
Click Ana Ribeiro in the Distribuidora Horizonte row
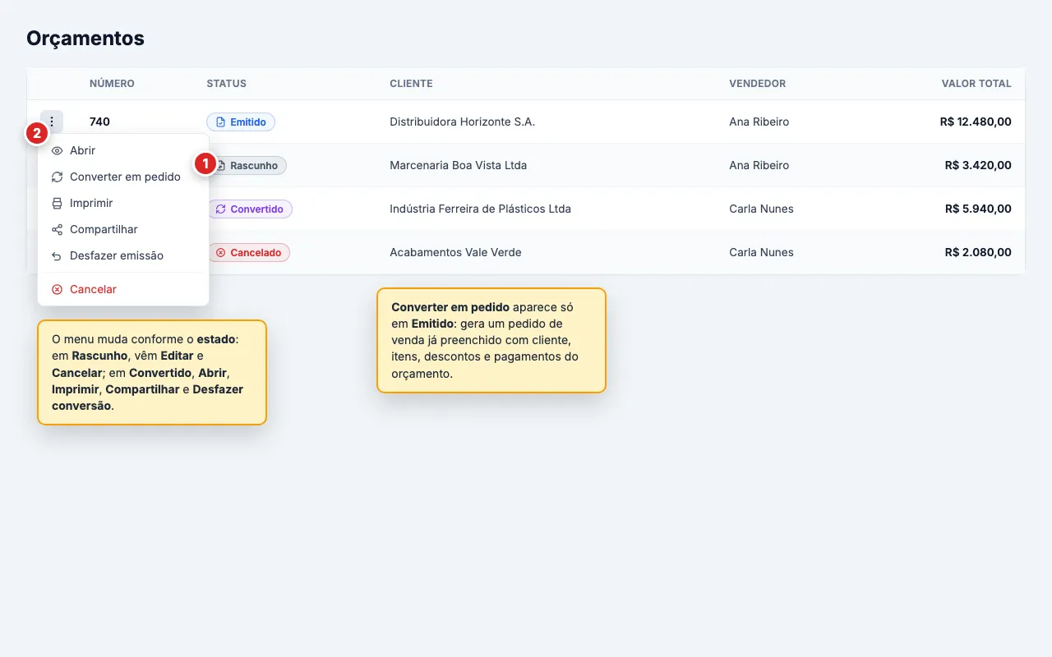tap(759, 122)
